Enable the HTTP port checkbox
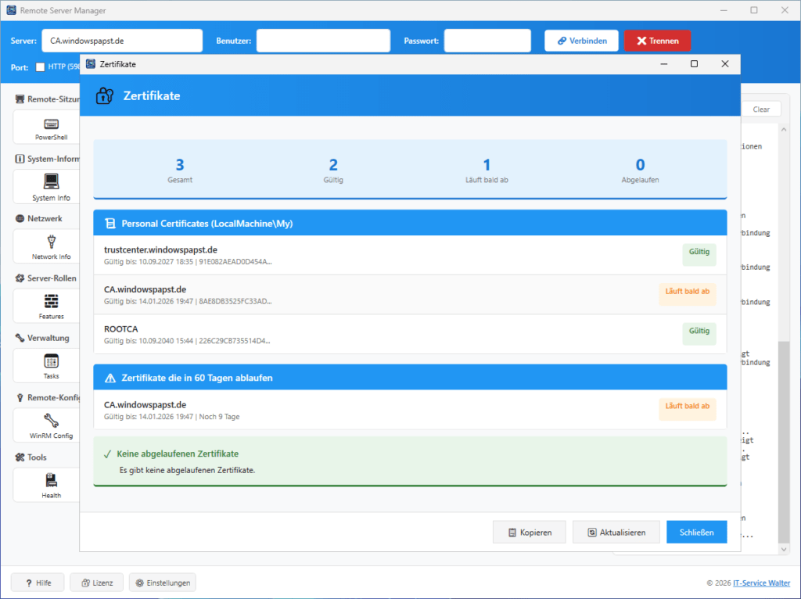 click(39, 66)
